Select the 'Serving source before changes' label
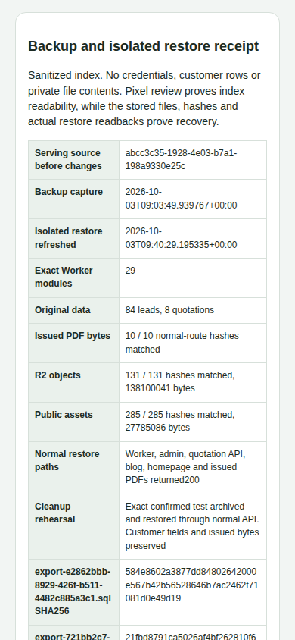The width and height of the screenshot is (295, 640). pyautogui.click(x=68, y=159)
